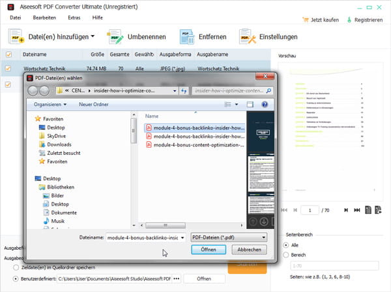Open the Hilfe menu
The width and height of the screenshot is (391, 292).
point(98,18)
